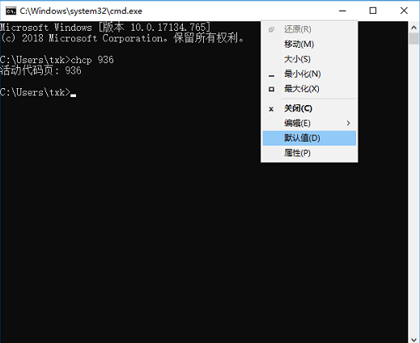The height and width of the screenshot is (343, 420).
Task: Click the minimize dash icon beside 最小化(N)
Action: [x=271, y=76]
